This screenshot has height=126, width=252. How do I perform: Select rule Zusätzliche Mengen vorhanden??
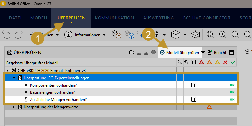121,99
